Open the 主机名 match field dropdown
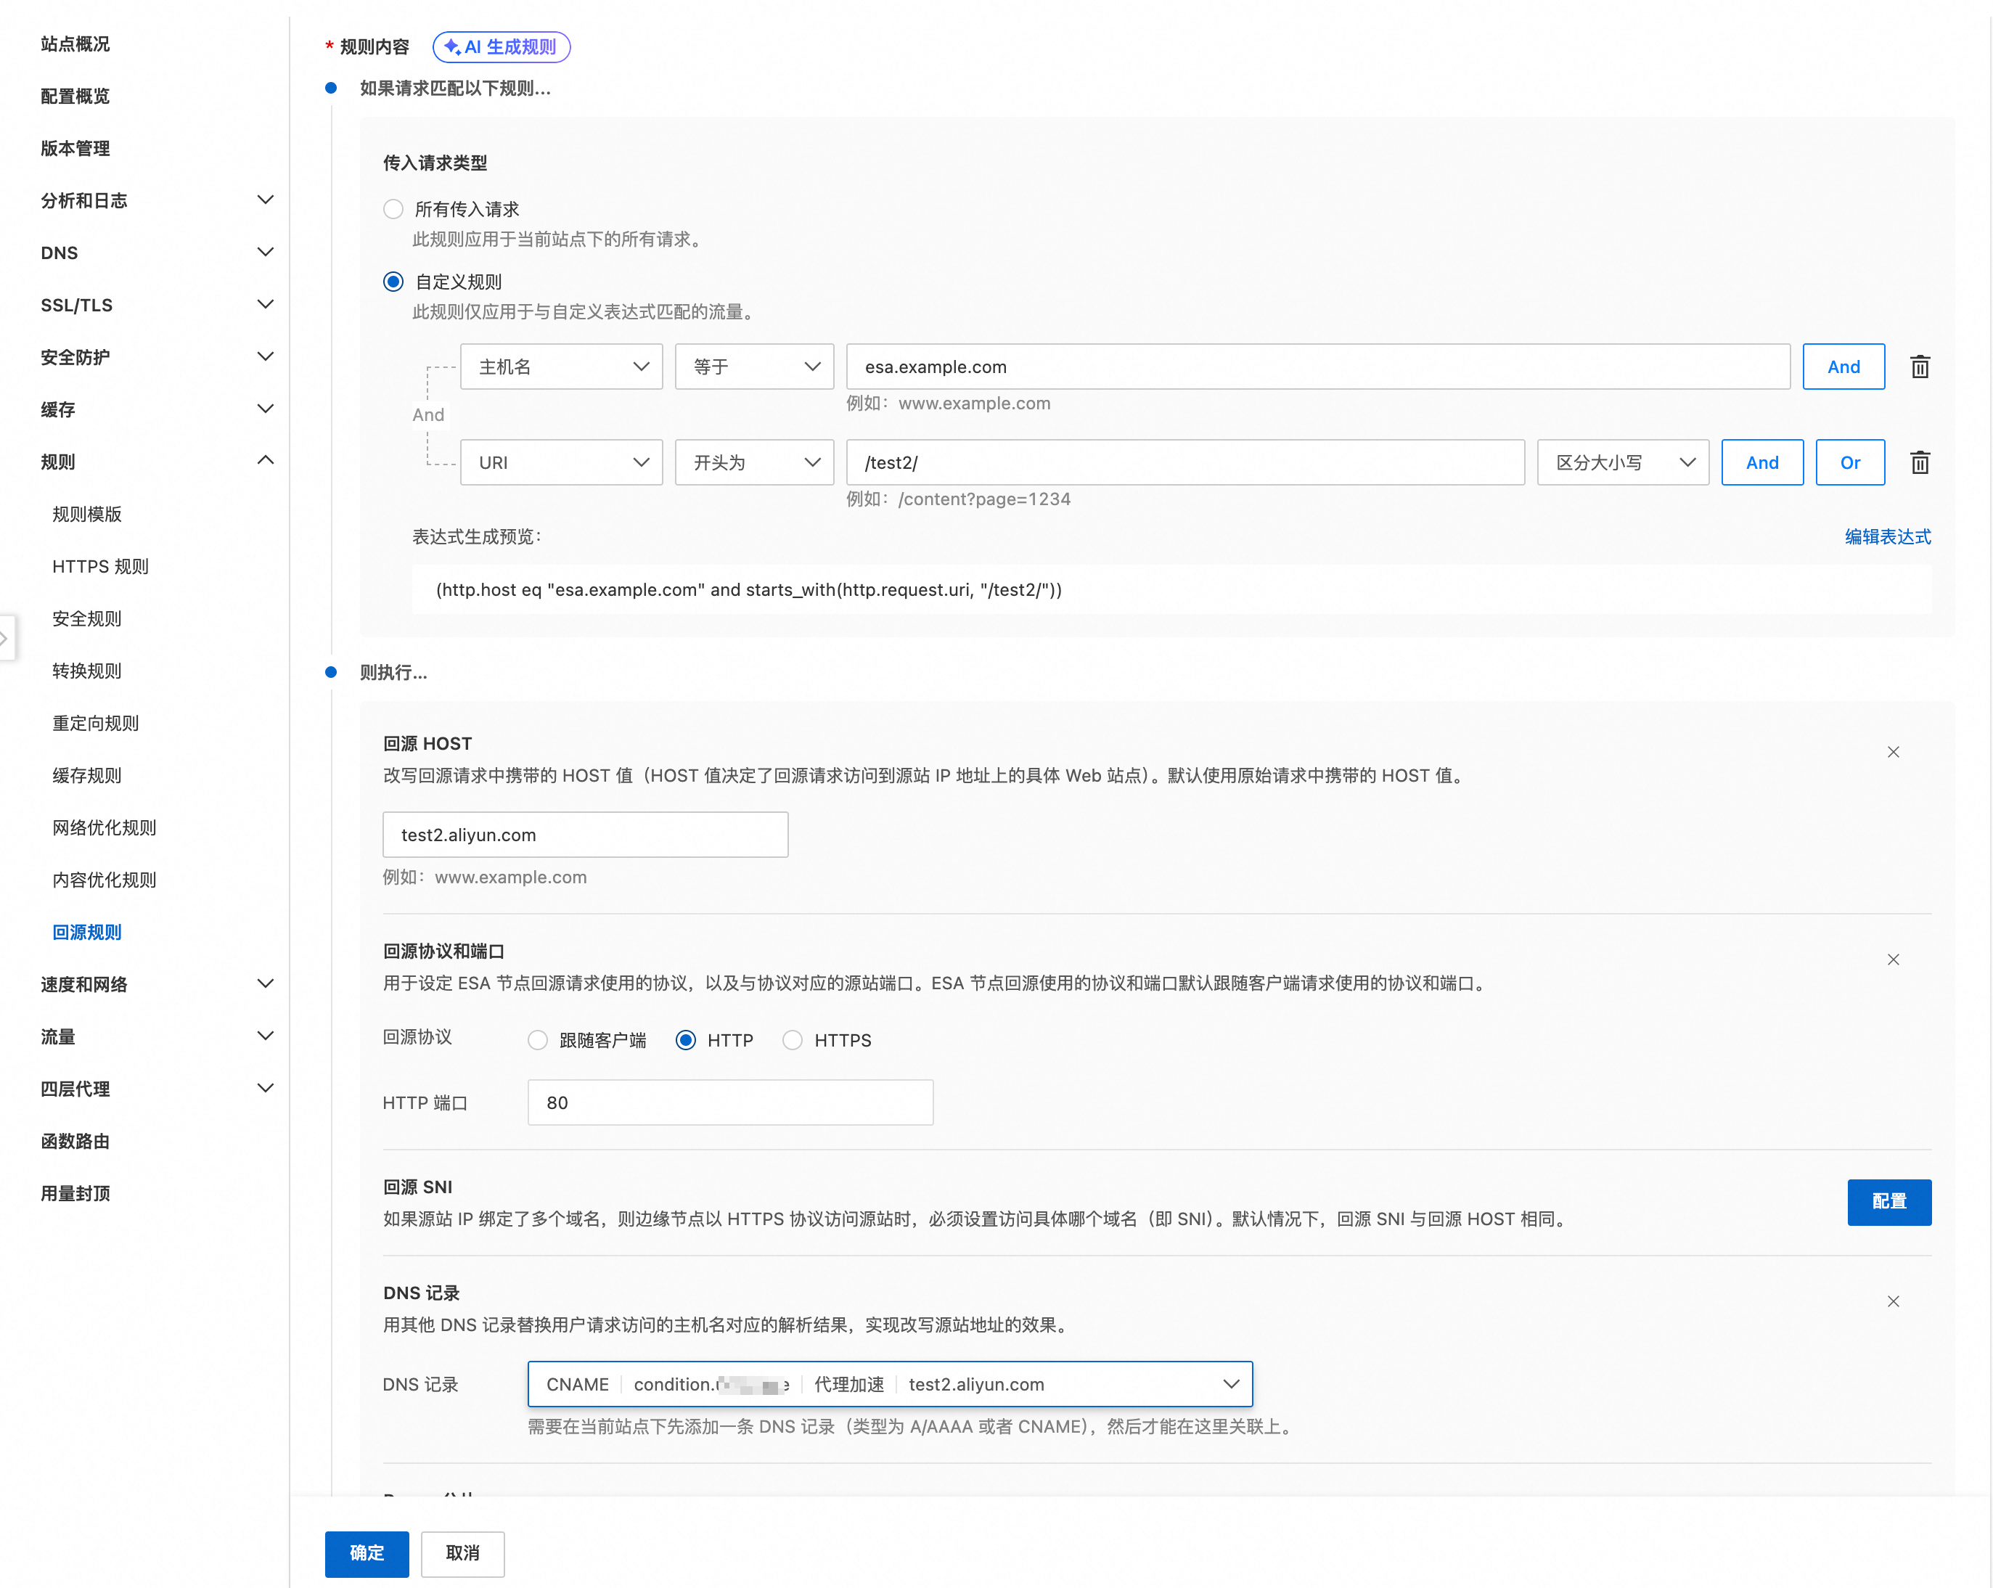Image resolution: width=1993 pixels, height=1588 pixels. pos(561,367)
